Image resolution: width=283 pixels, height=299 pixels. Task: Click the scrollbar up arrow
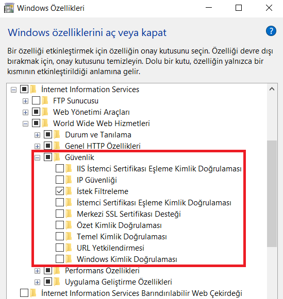272,89
